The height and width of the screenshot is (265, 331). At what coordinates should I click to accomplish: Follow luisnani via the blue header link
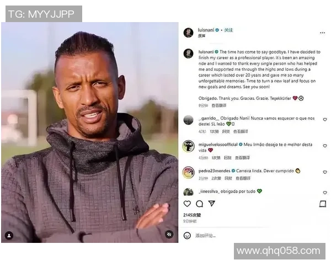(228, 30)
